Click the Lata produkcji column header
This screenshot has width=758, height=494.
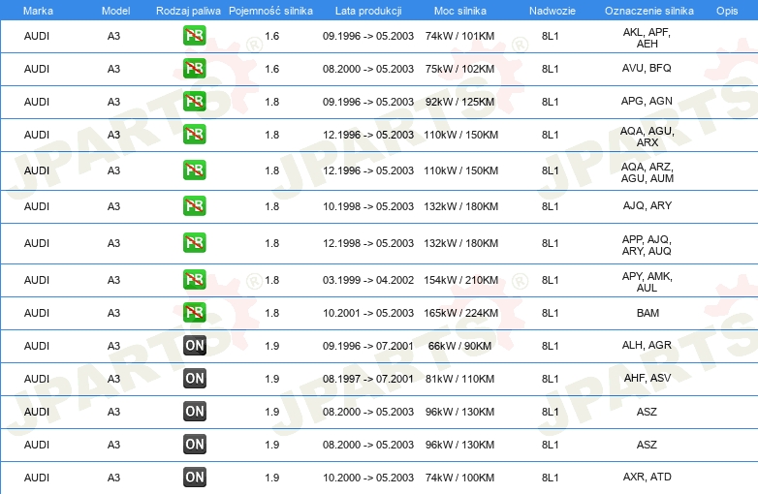click(368, 11)
